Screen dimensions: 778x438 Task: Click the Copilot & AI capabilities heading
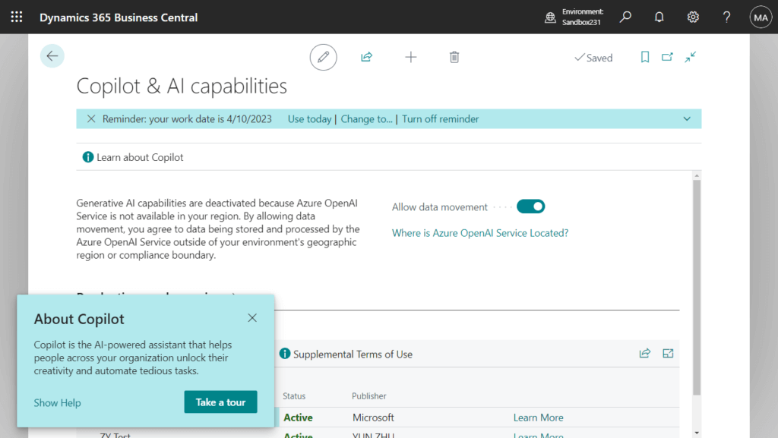coord(182,86)
